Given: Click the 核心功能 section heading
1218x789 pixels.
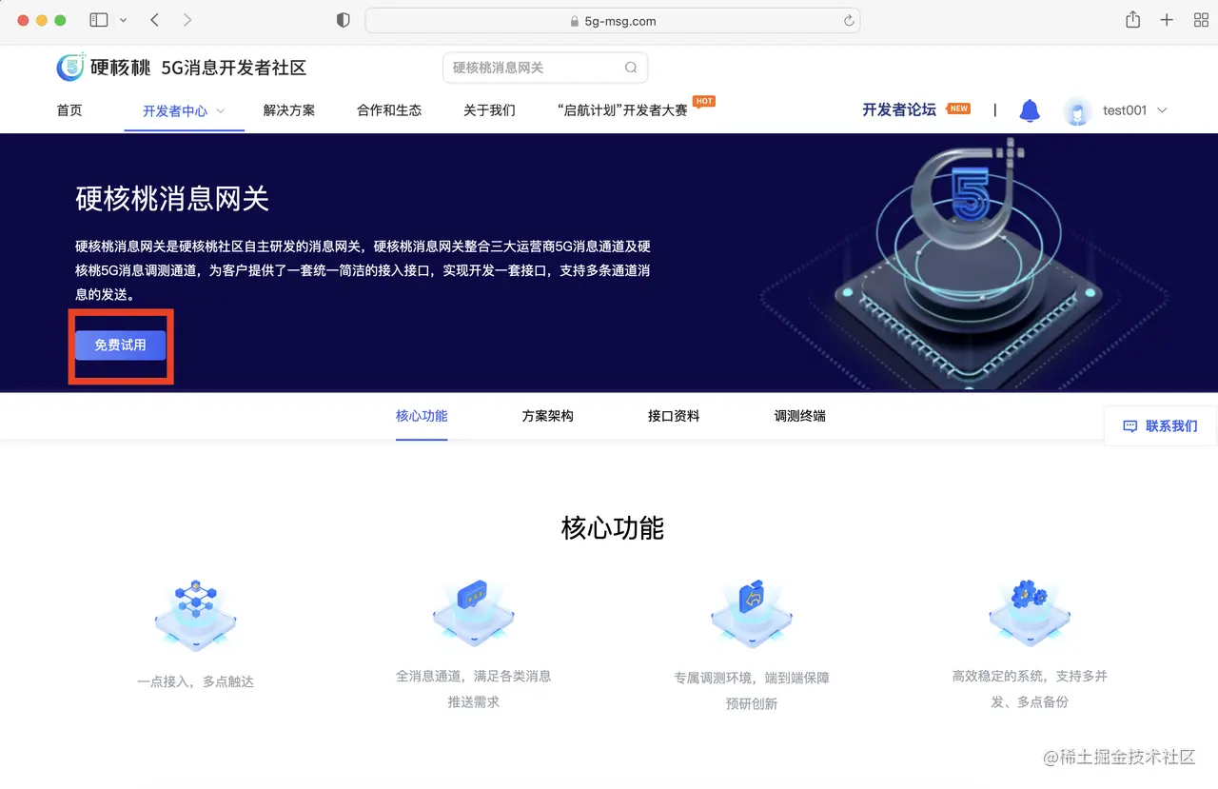Looking at the screenshot, I should [613, 528].
